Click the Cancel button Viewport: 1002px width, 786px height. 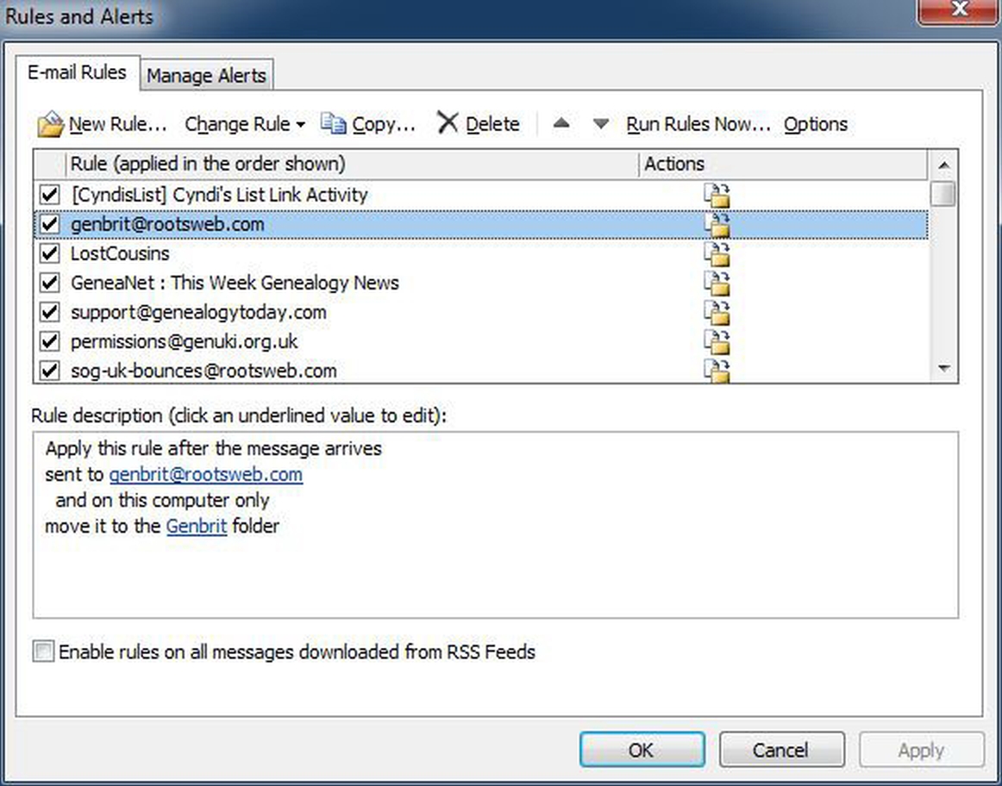781,750
